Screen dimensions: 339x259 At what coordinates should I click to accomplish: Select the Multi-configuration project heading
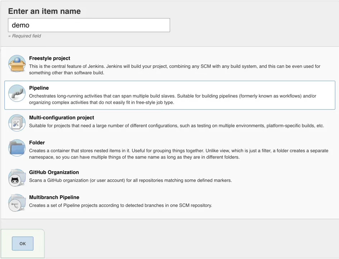[62, 118]
